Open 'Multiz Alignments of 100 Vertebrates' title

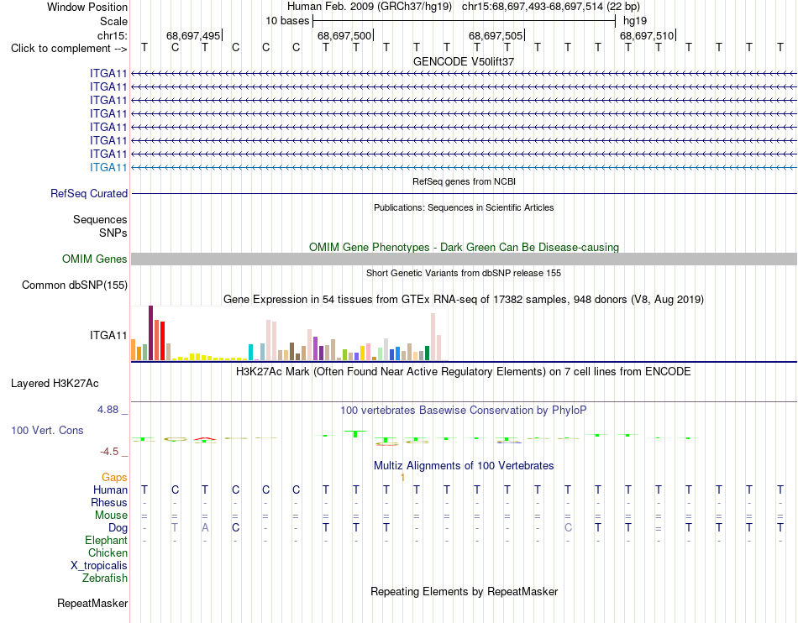pyautogui.click(x=464, y=465)
